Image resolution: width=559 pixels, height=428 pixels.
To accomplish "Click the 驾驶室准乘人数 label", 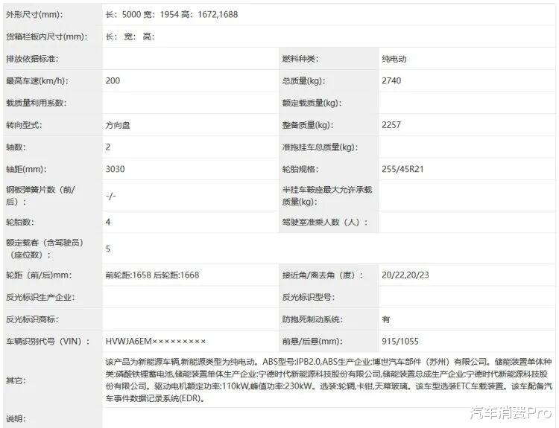I will tap(324, 223).
